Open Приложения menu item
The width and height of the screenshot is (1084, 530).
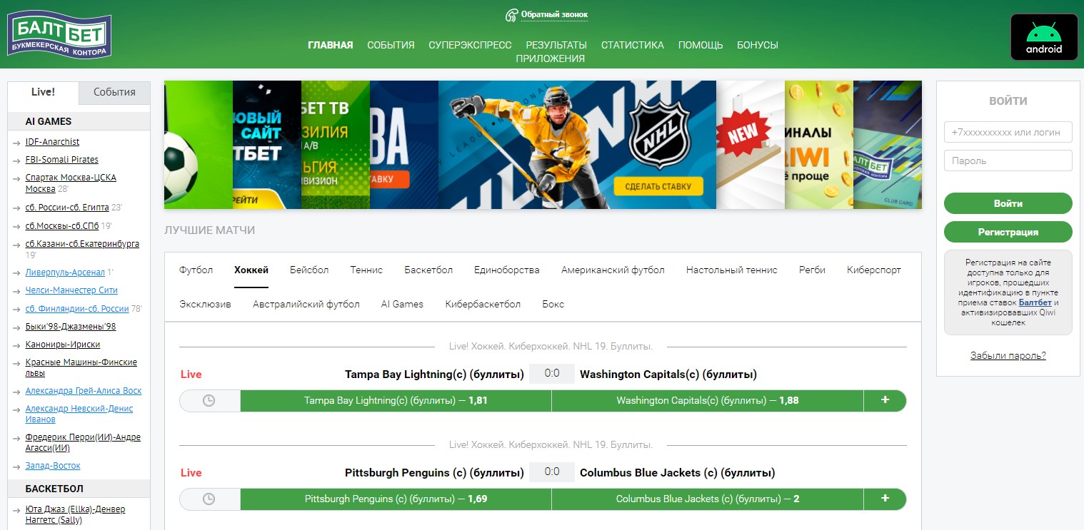(x=551, y=59)
